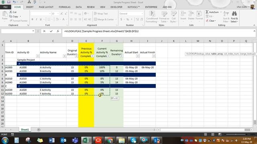Open Find & Select binoculars menu

pyautogui.click(x=234, y=17)
